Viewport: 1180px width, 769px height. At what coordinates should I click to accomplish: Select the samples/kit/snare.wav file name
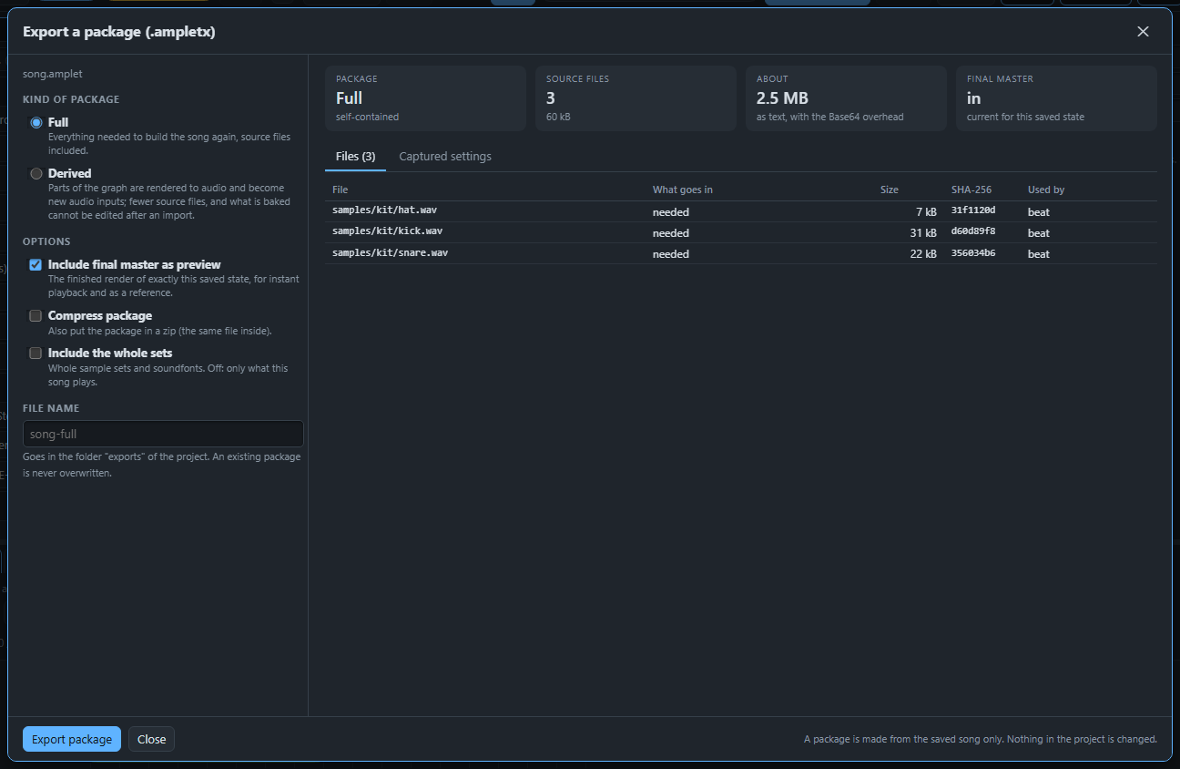click(x=390, y=252)
